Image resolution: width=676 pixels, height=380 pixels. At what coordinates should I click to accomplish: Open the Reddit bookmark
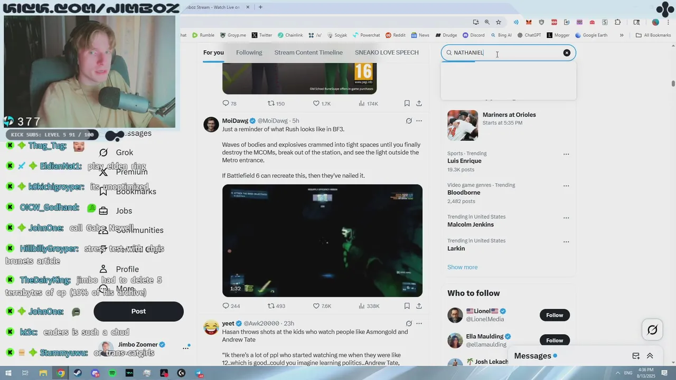pos(396,35)
